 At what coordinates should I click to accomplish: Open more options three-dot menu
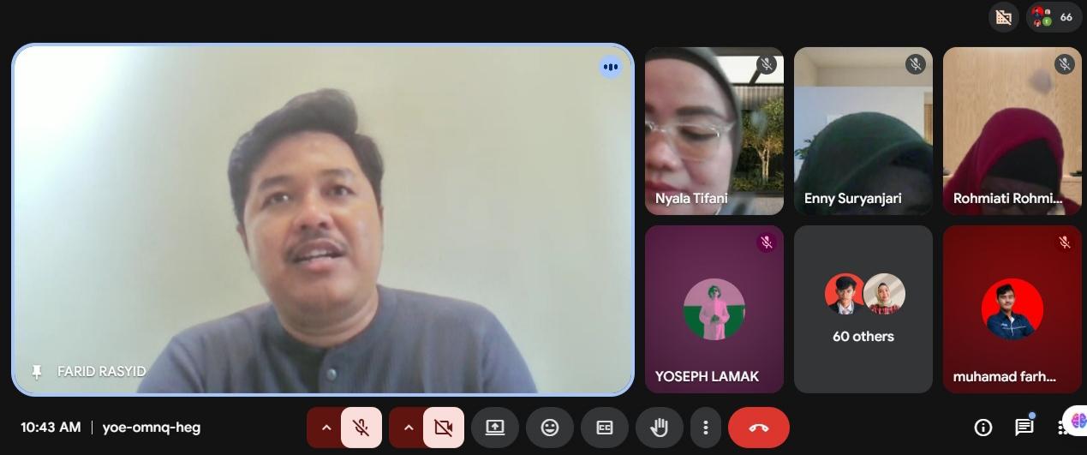coord(706,428)
